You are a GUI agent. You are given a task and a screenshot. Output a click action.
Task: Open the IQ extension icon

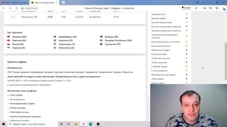[210, 8]
